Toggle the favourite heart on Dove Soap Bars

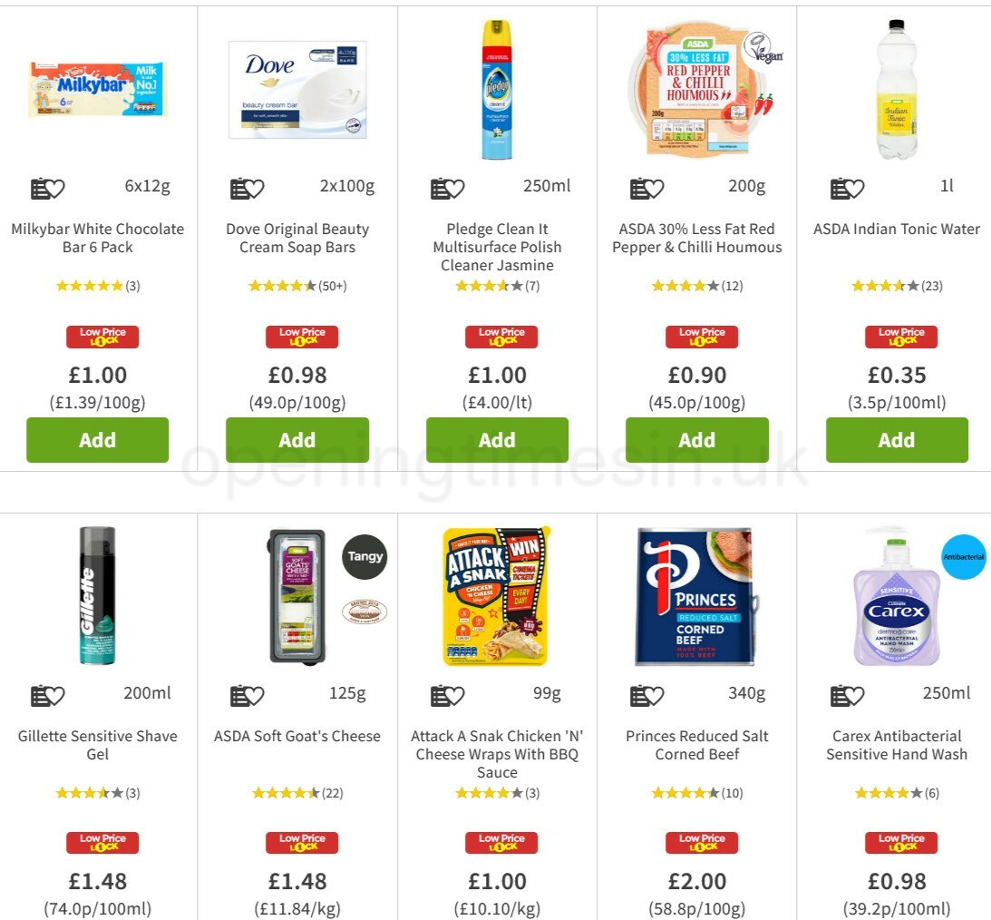[x=254, y=187]
